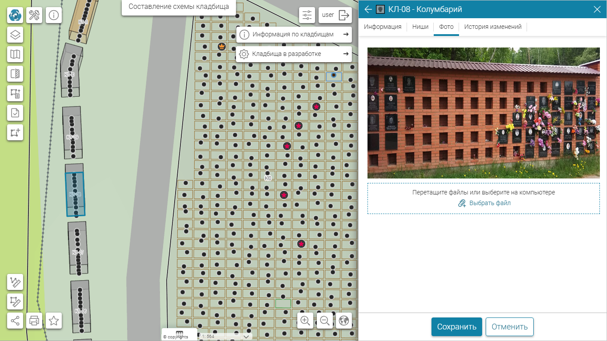Click the 'Сохранить' button

coord(456,327)
